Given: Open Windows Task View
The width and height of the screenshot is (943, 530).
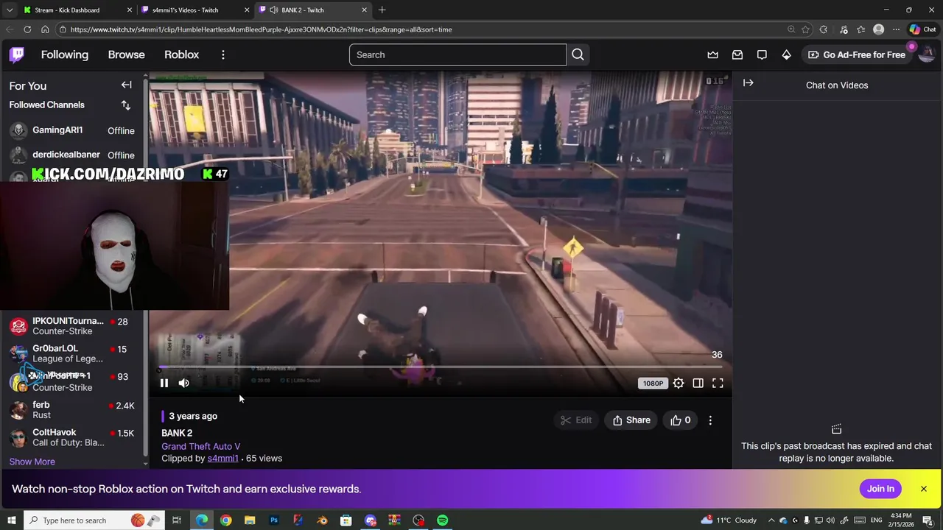Looking at the screenshot, I should click(x=177, y=520).
